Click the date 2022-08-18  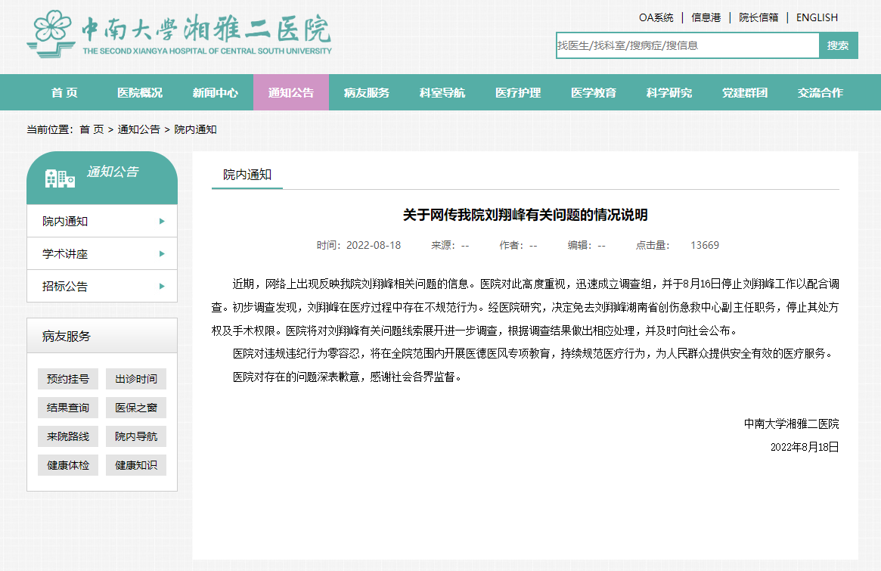coord(374,245)
